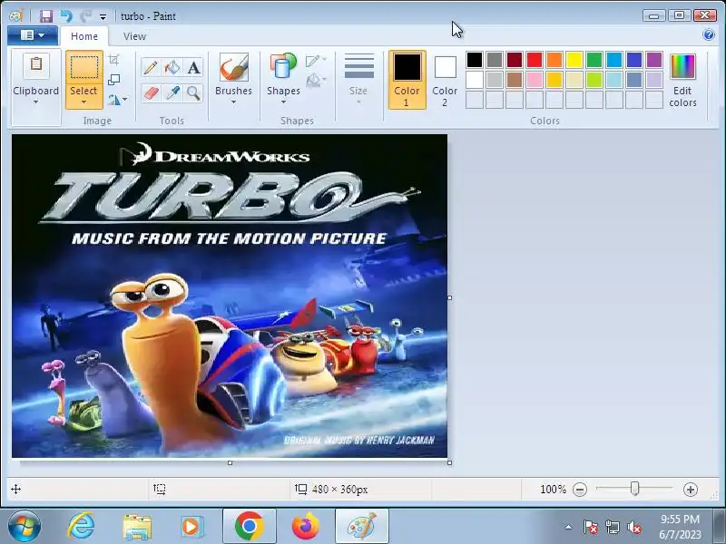Screen dimensions: 726x544
Task: Open the Shapes gallery icon
Action: [283, 66]
